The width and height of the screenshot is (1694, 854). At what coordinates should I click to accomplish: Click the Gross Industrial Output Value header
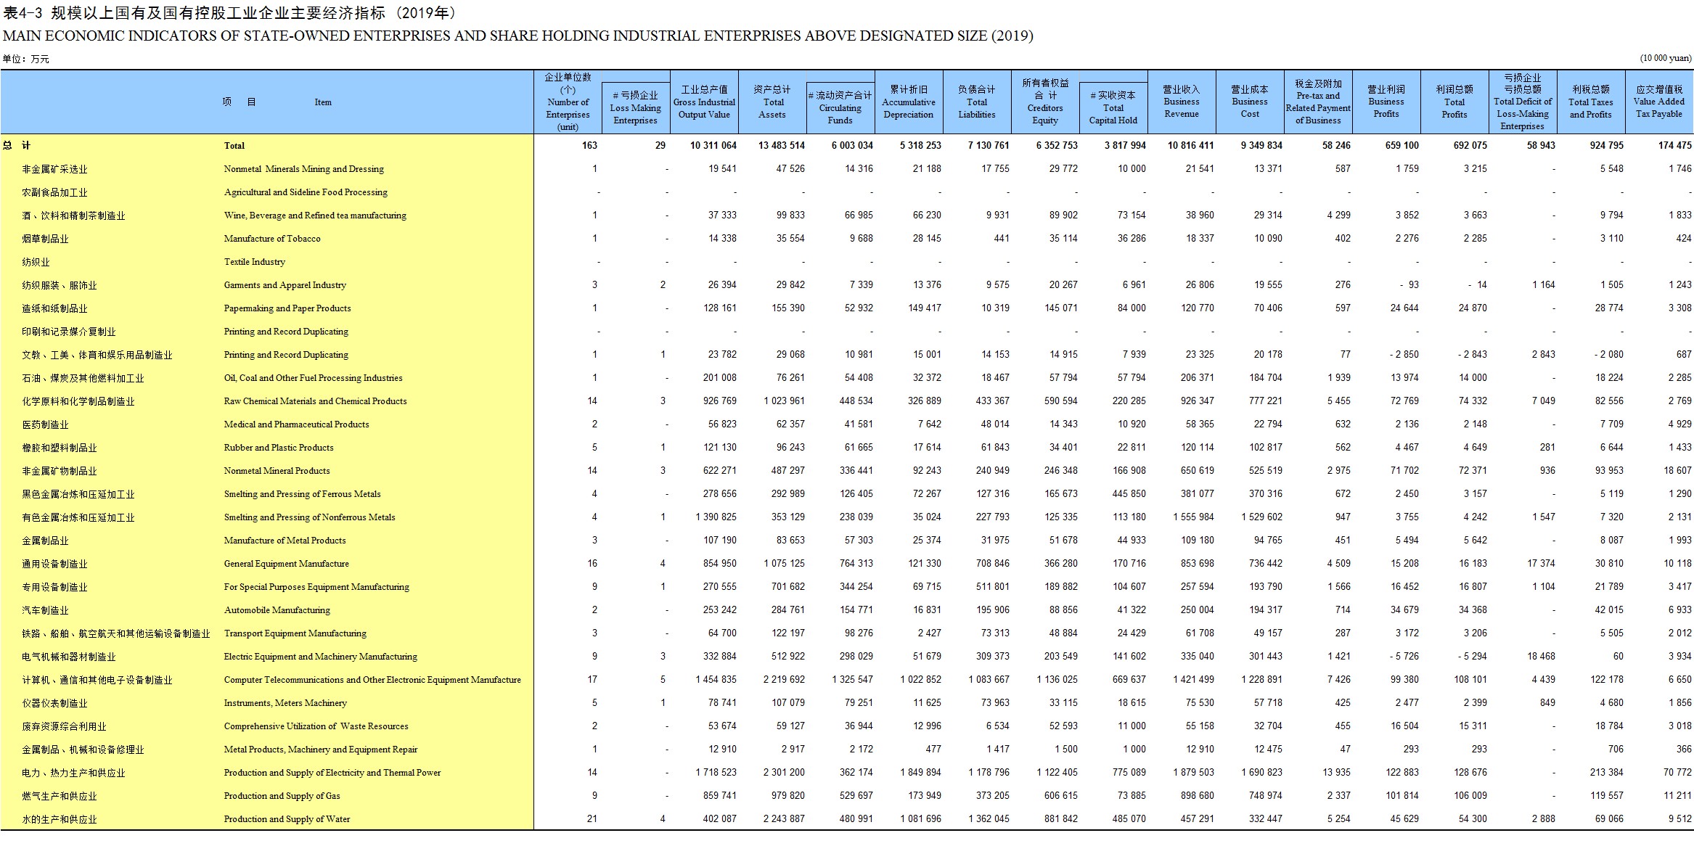coord(704,102)
